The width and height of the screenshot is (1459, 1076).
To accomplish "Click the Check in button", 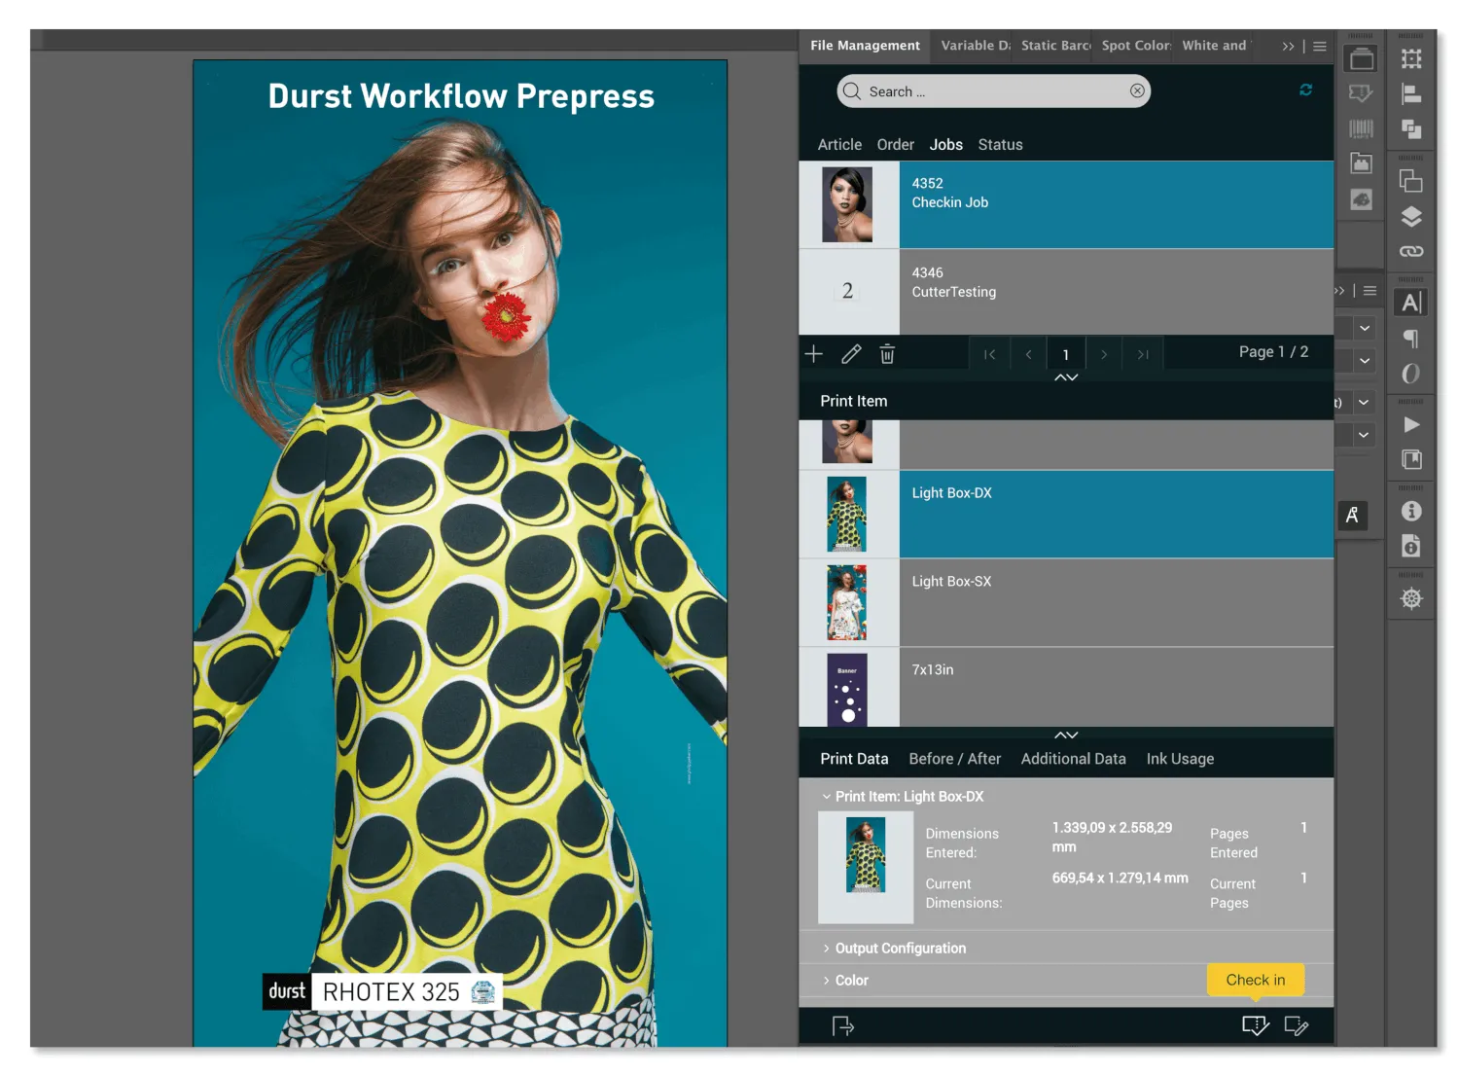I will pos(1254,980).
